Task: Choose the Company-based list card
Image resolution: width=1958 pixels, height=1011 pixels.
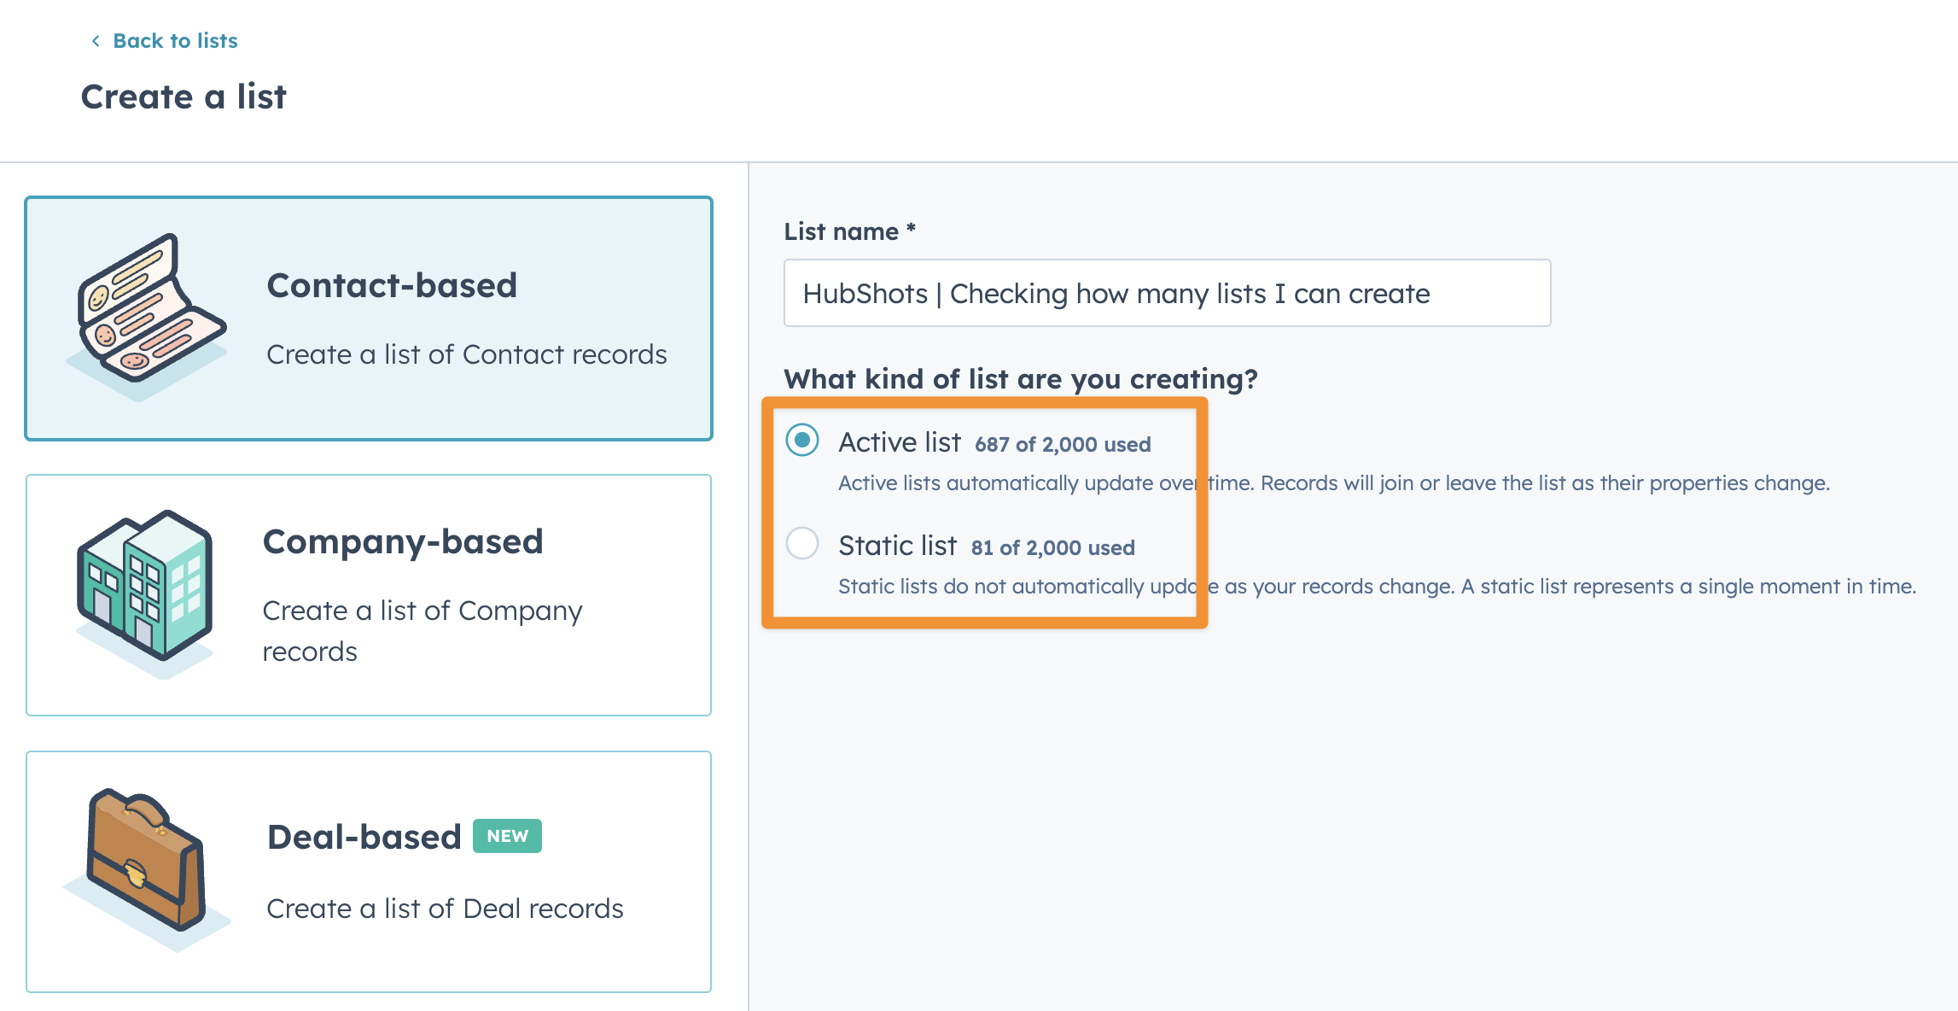Action: click(x=369, y=595)
